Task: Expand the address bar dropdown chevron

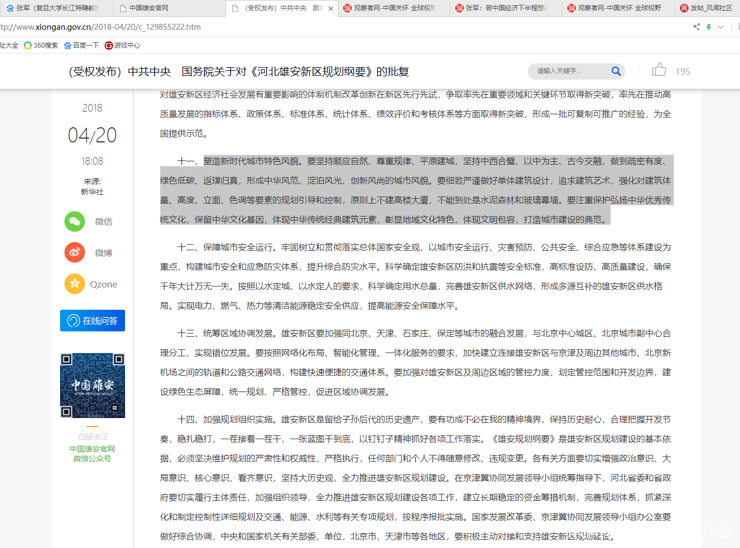Action: [x=721, y=27]
